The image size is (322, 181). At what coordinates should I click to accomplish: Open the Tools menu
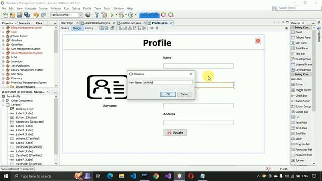click(x=107, y=8)
